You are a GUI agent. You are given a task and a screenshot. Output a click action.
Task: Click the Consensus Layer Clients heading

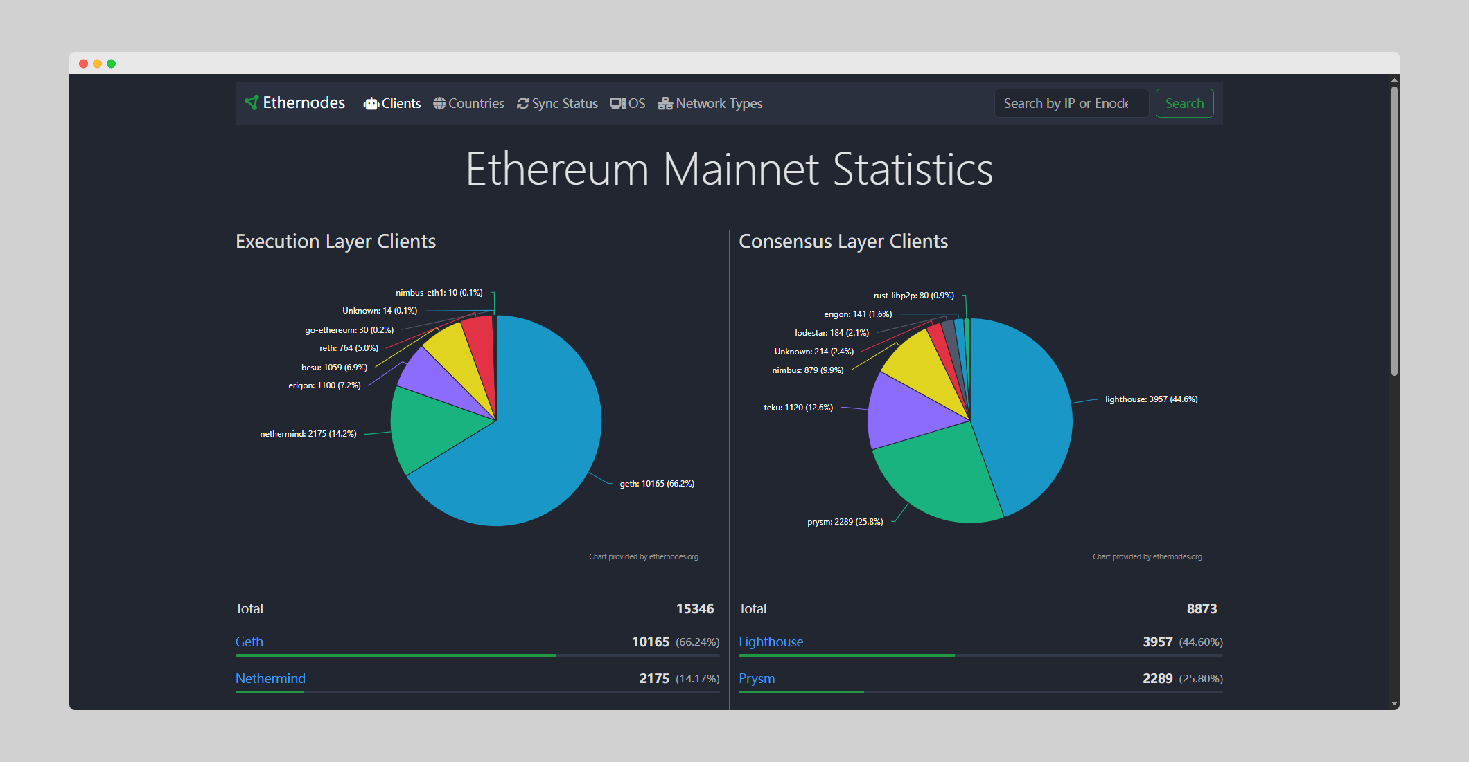(x=843, y=241)
